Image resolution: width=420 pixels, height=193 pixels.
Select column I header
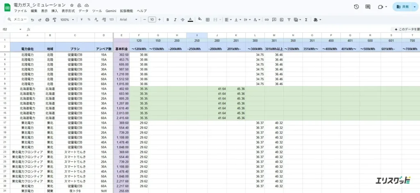197,35
